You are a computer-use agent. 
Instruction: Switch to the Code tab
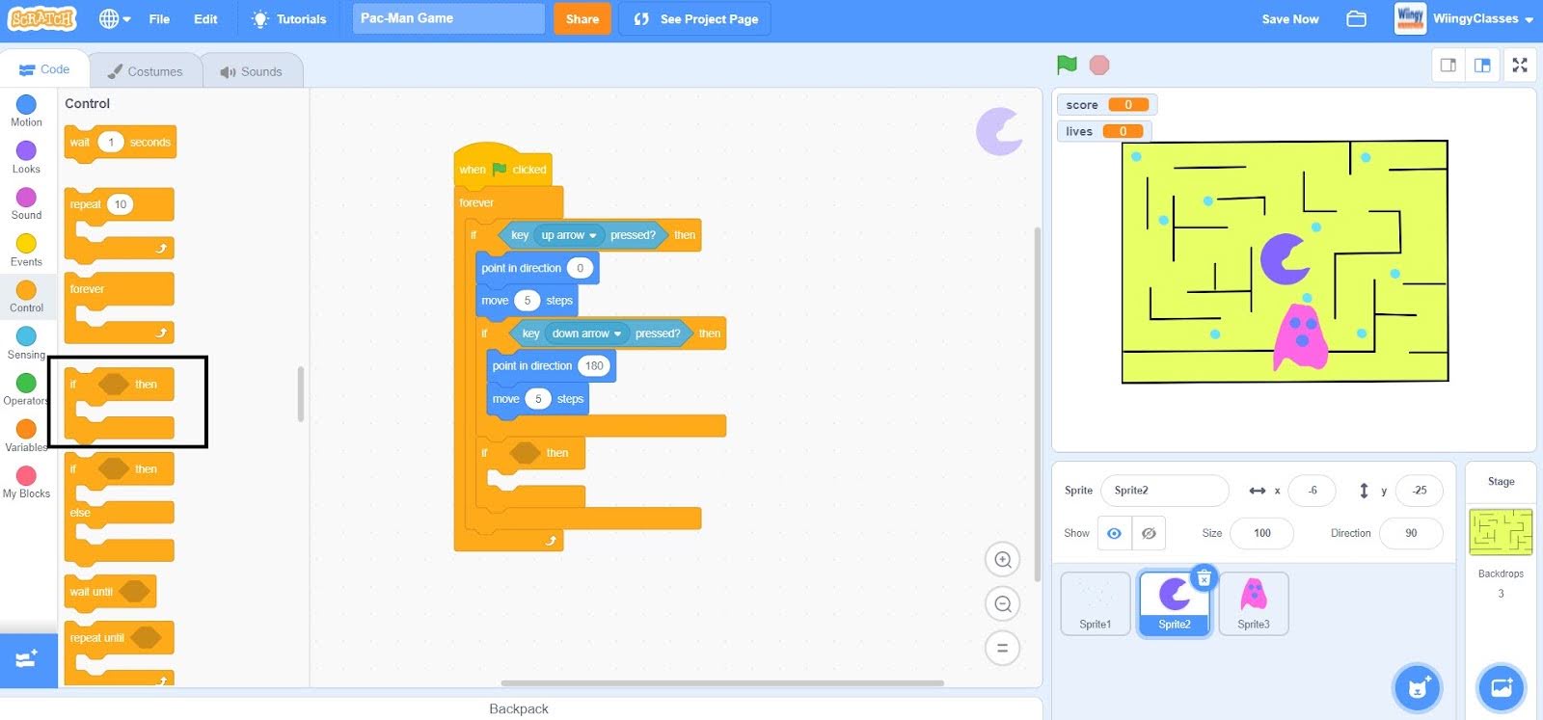(44, 69)
